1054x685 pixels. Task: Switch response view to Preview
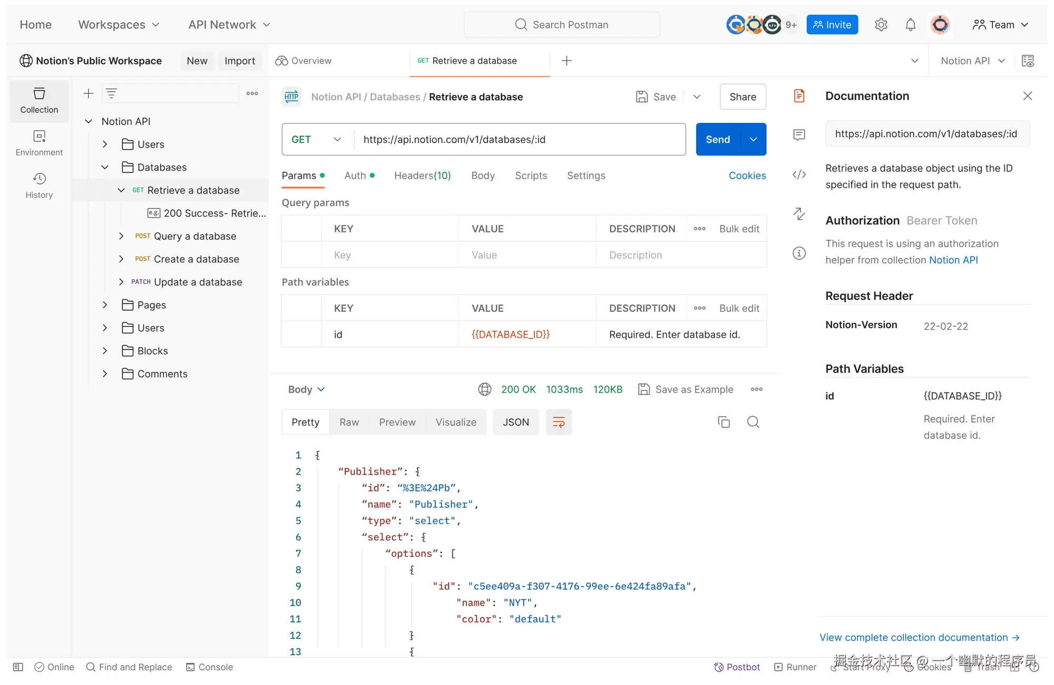click(x=397, y=422)
